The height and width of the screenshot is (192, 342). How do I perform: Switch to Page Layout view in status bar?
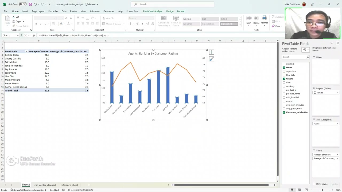(299, 190)
